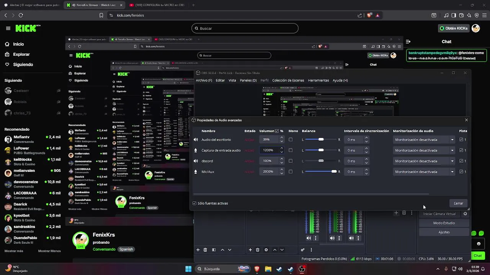
Task: Click Mostrar más in main Kick sidebar
Action: pos(14,251)
